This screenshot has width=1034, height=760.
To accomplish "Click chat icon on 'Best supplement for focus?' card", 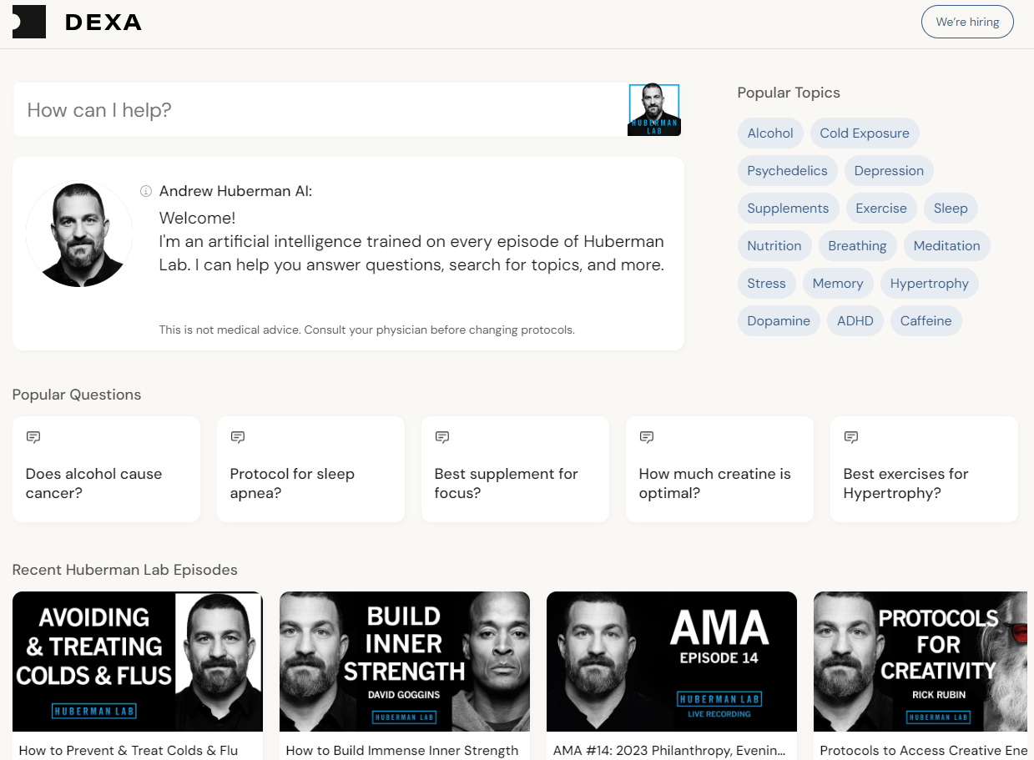I will point(442,437).
